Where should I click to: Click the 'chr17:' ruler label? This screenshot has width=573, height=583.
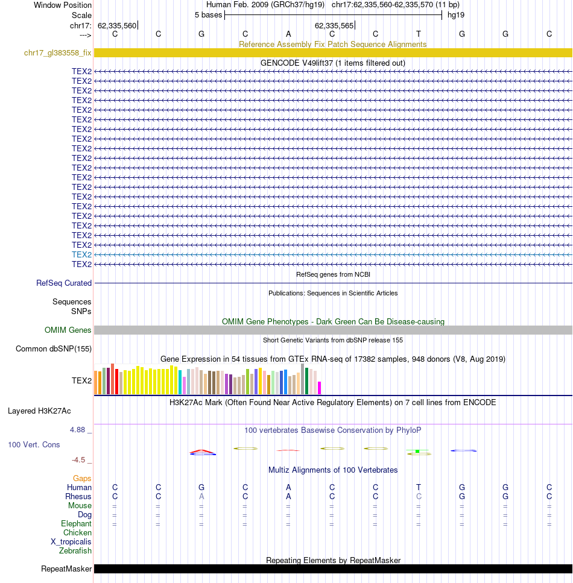tap(80, 26)
